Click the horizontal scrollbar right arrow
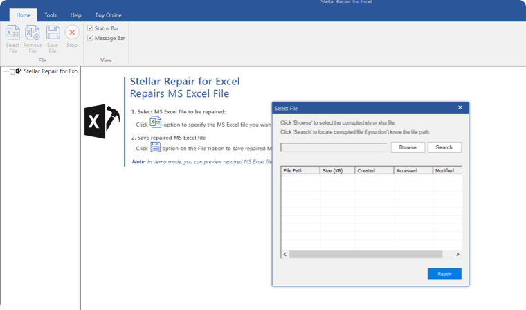 [x=459, y=255]
